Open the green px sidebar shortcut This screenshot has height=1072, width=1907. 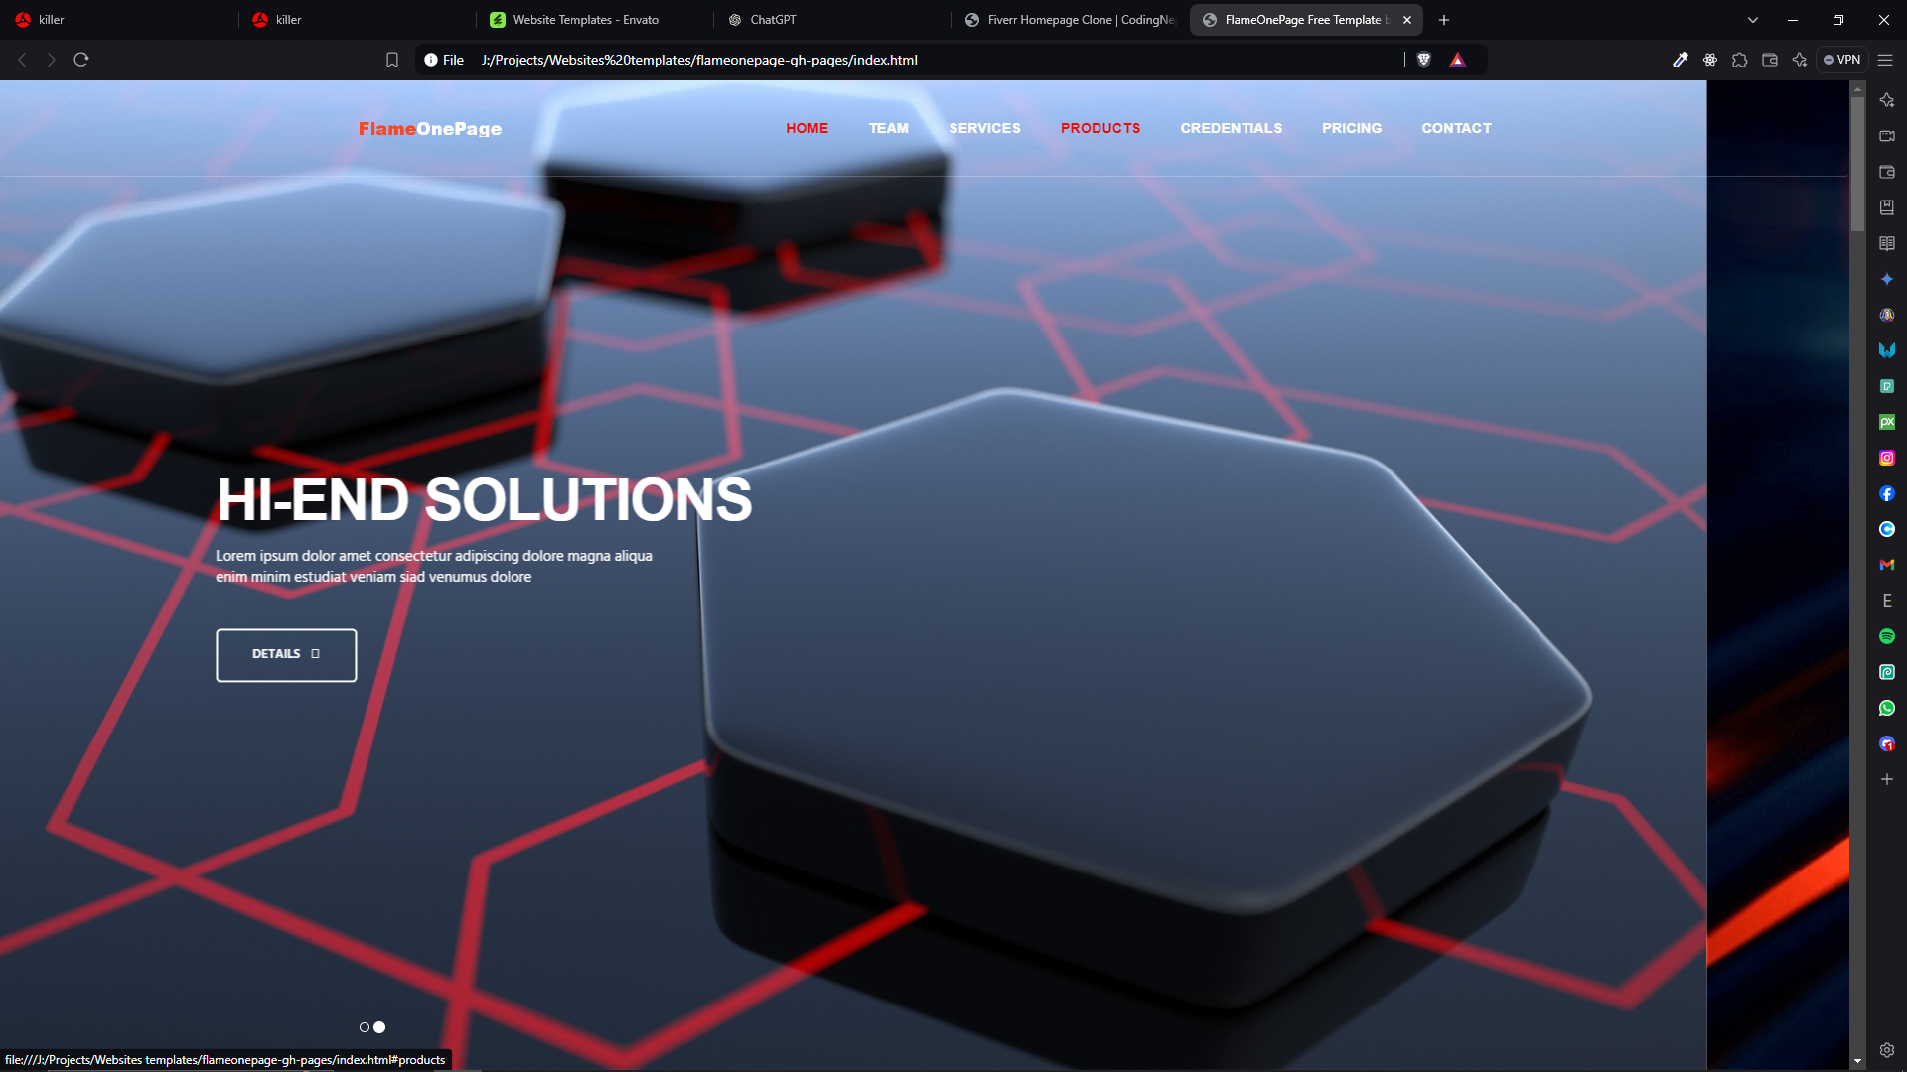point(1887,422)
